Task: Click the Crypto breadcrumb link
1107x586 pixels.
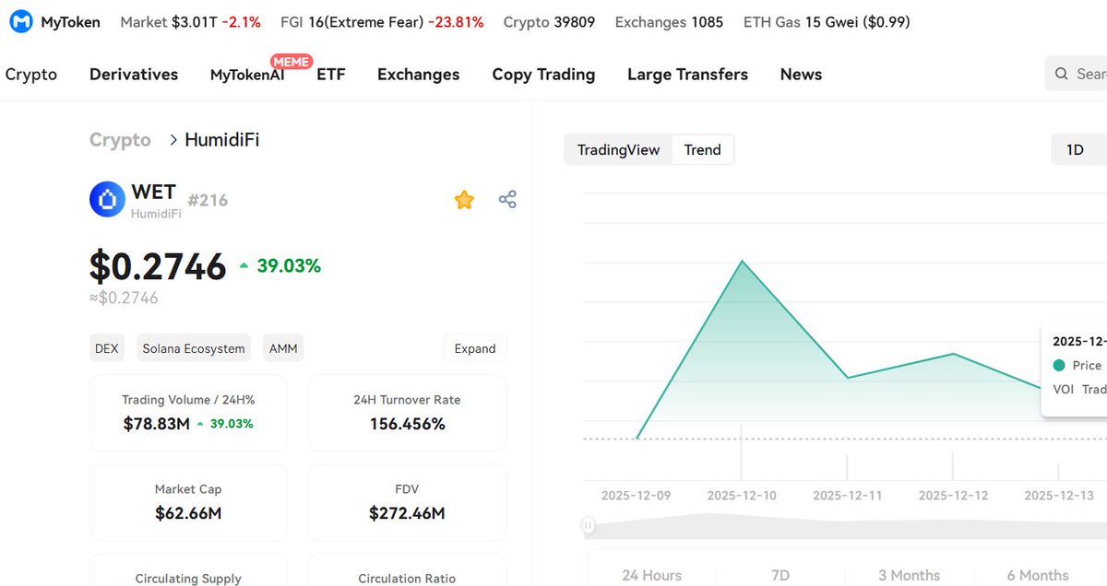Action: tap(120, 140)
